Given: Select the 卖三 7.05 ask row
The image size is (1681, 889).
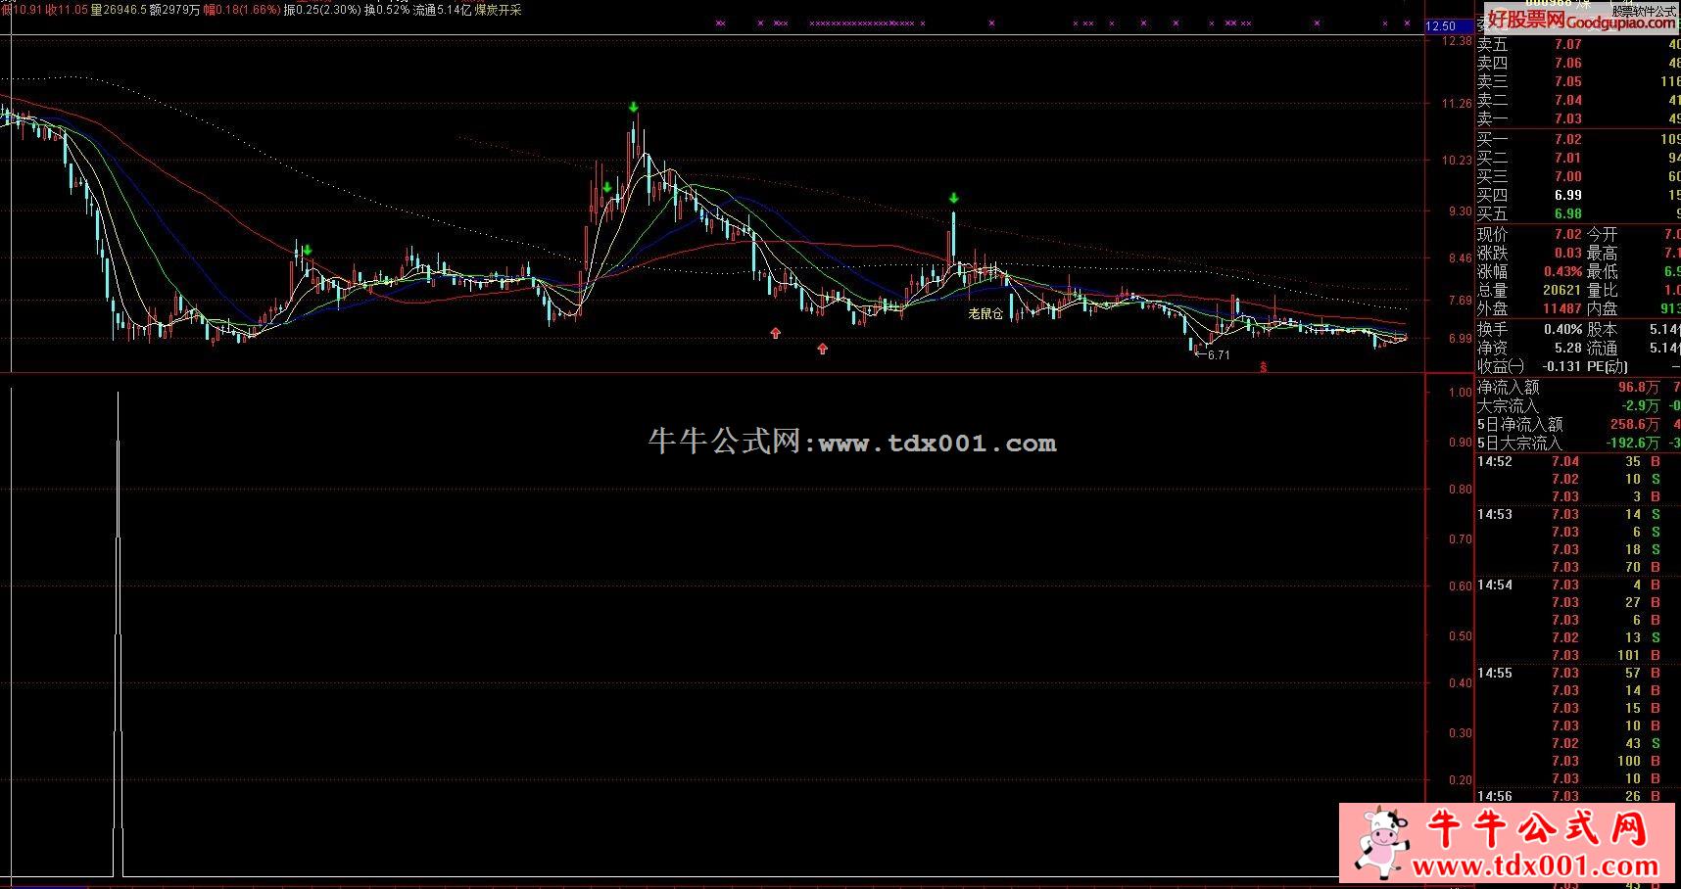Looking at the screenshot, I should (1578, 81).
